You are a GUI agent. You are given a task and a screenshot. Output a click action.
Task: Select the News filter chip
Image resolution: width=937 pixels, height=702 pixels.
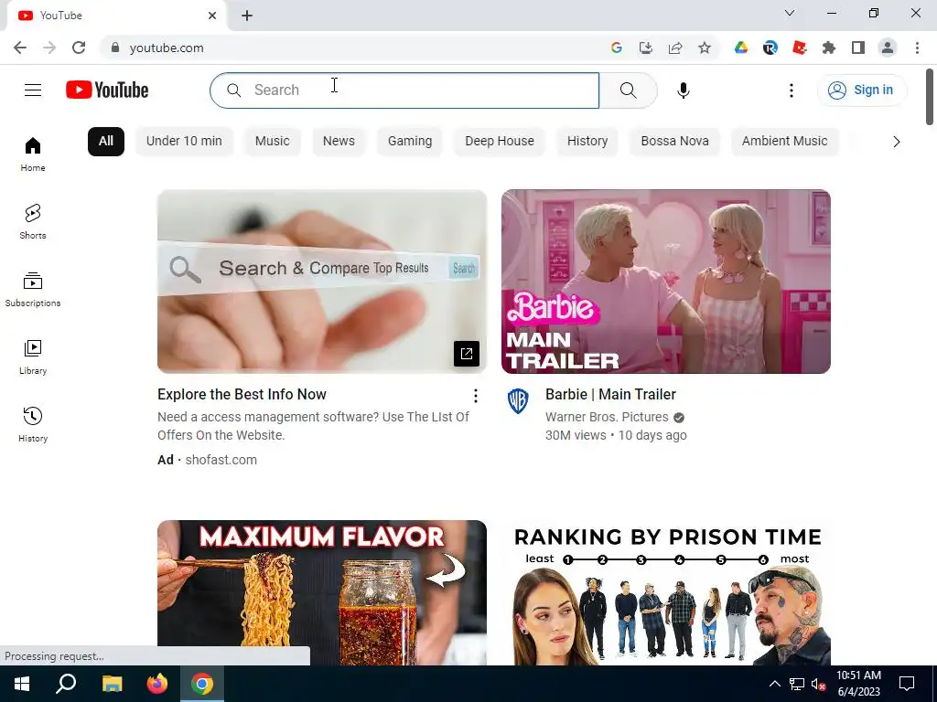click(339, 142)
